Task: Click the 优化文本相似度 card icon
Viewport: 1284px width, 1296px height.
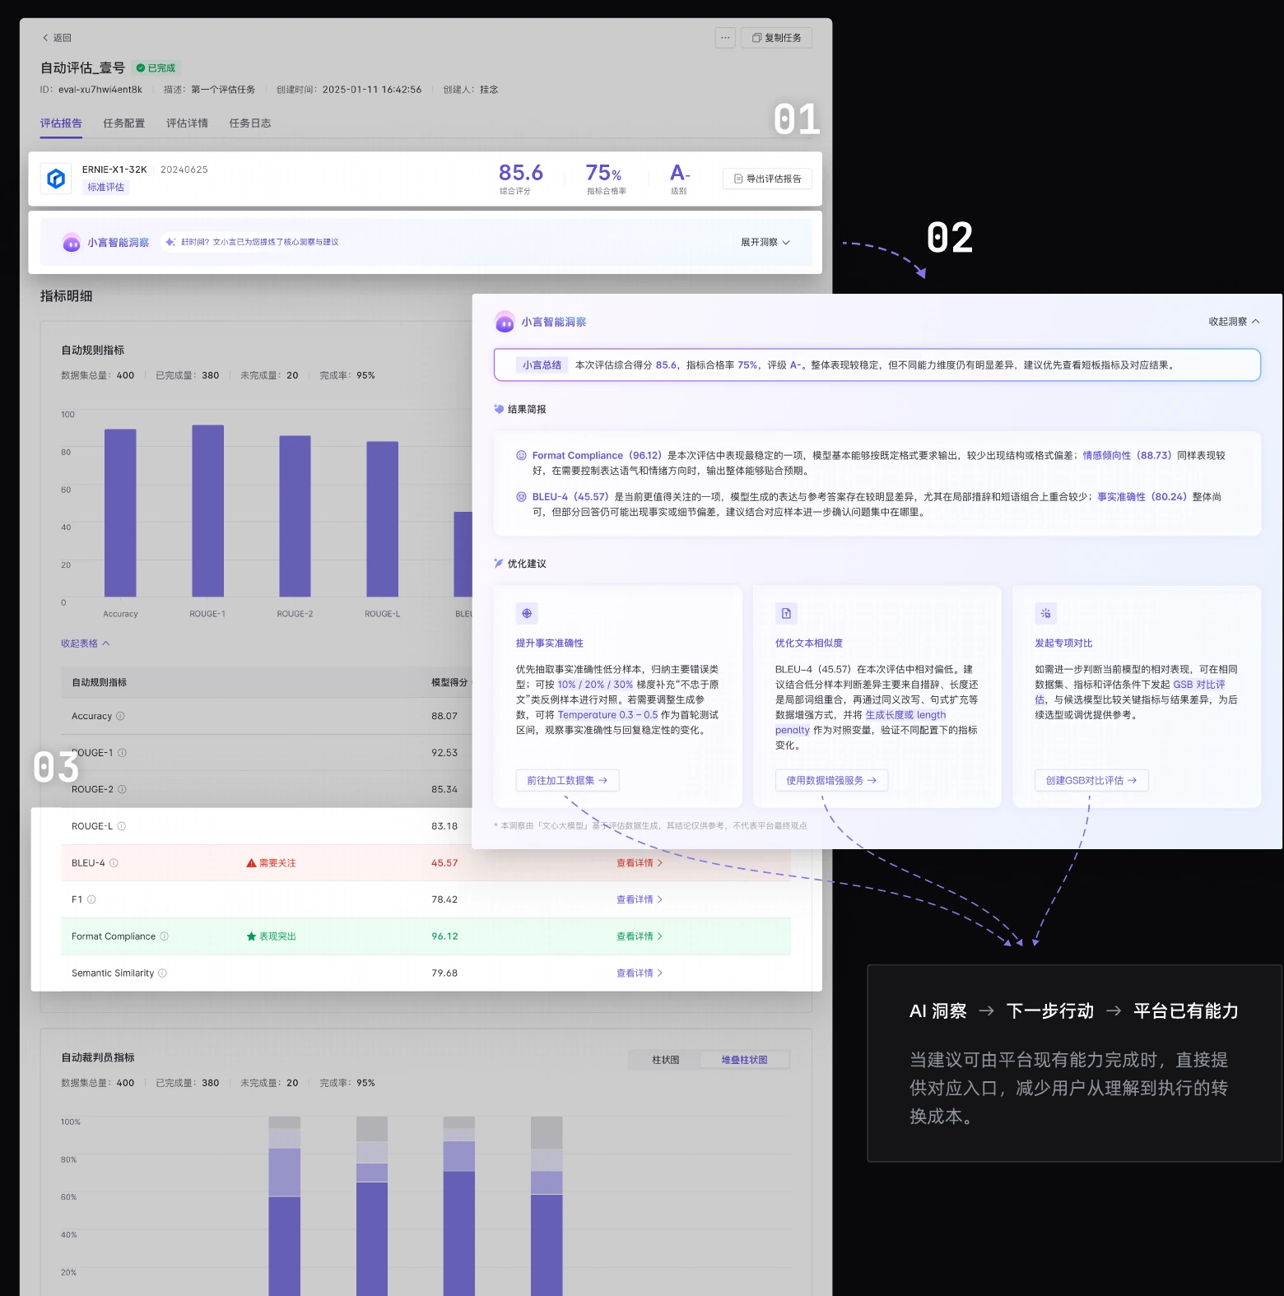Action: point(786,613)
